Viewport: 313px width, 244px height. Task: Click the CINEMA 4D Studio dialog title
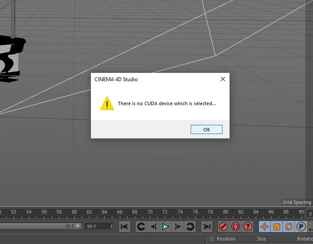[116, 79]
